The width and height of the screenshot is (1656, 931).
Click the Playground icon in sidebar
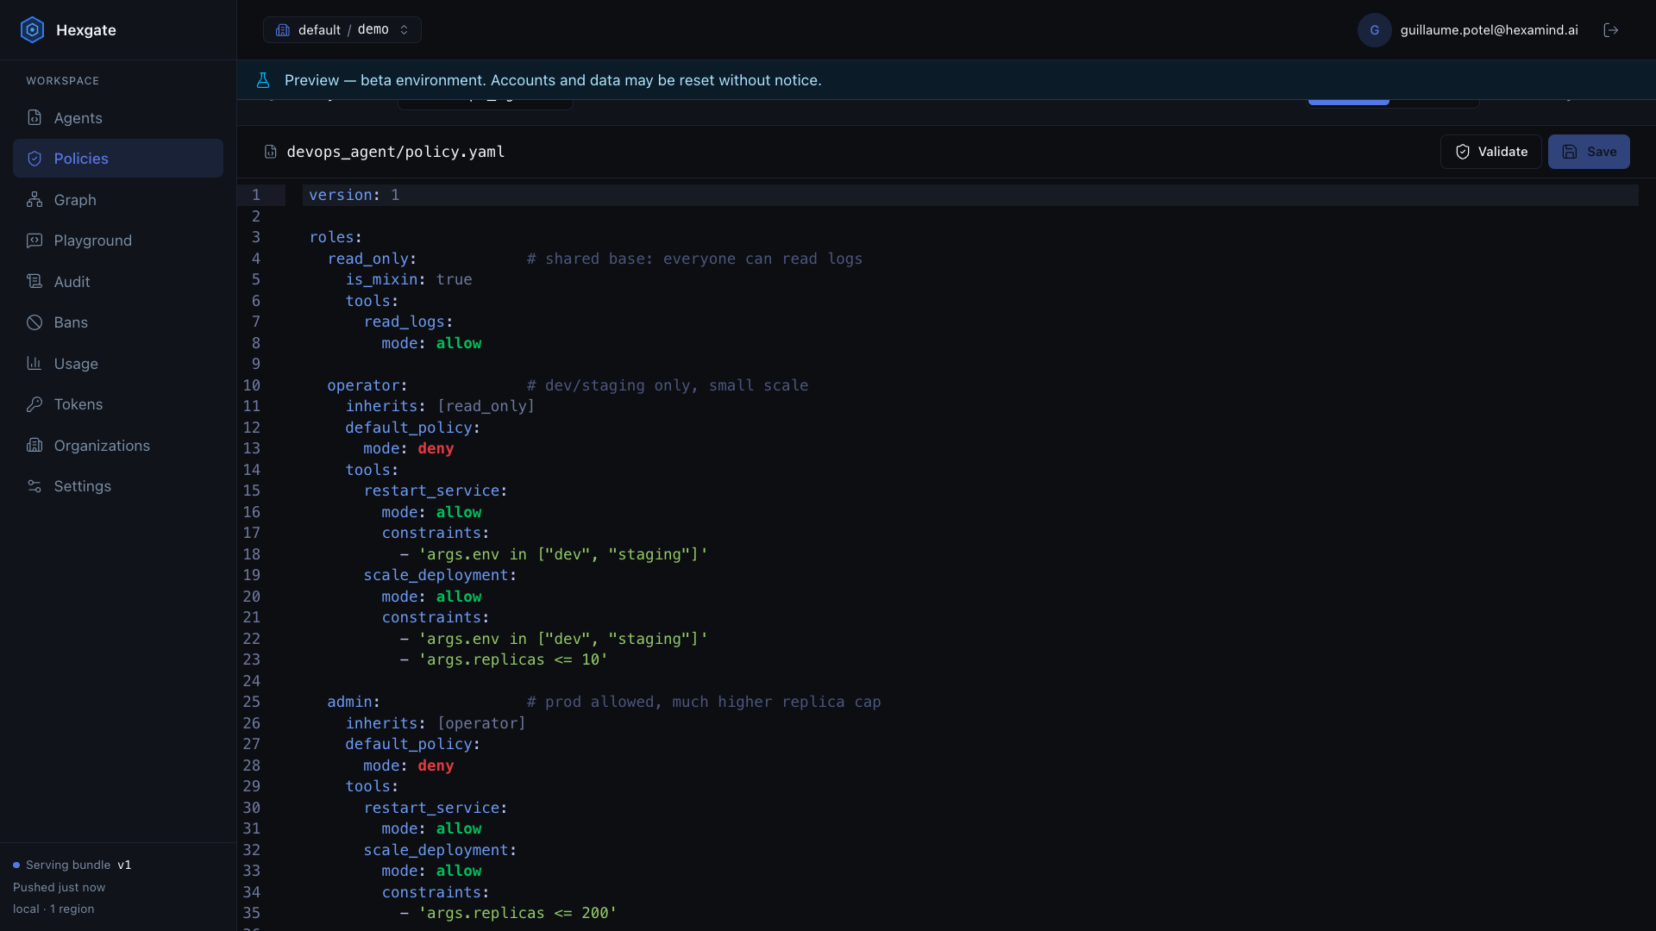point(34,241)
